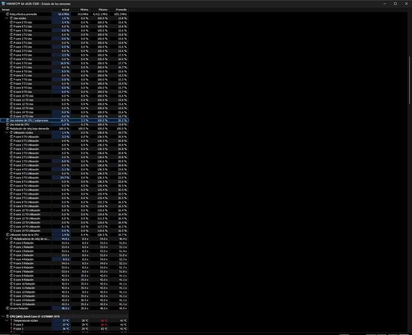Click the 693.3 MHz average value
Image resolution: width=412 pixels, height=335 pixels.
[120, 14]
